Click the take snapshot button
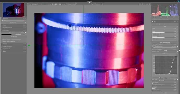The width and height of the screenshot is (180, 94). click(x=13, y=23)
